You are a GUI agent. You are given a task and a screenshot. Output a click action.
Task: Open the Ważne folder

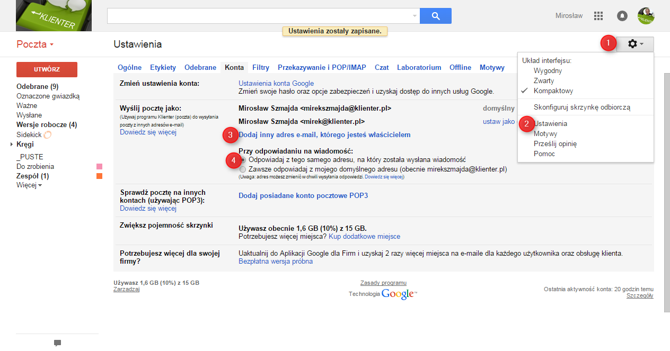[x=27, y=105]
